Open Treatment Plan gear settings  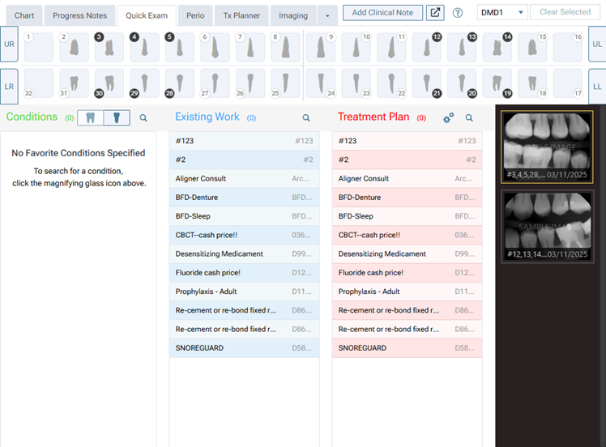pyautogui.click(x=448, y=118)
